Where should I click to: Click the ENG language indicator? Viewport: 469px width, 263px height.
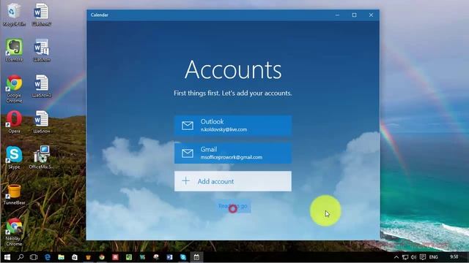433,257
